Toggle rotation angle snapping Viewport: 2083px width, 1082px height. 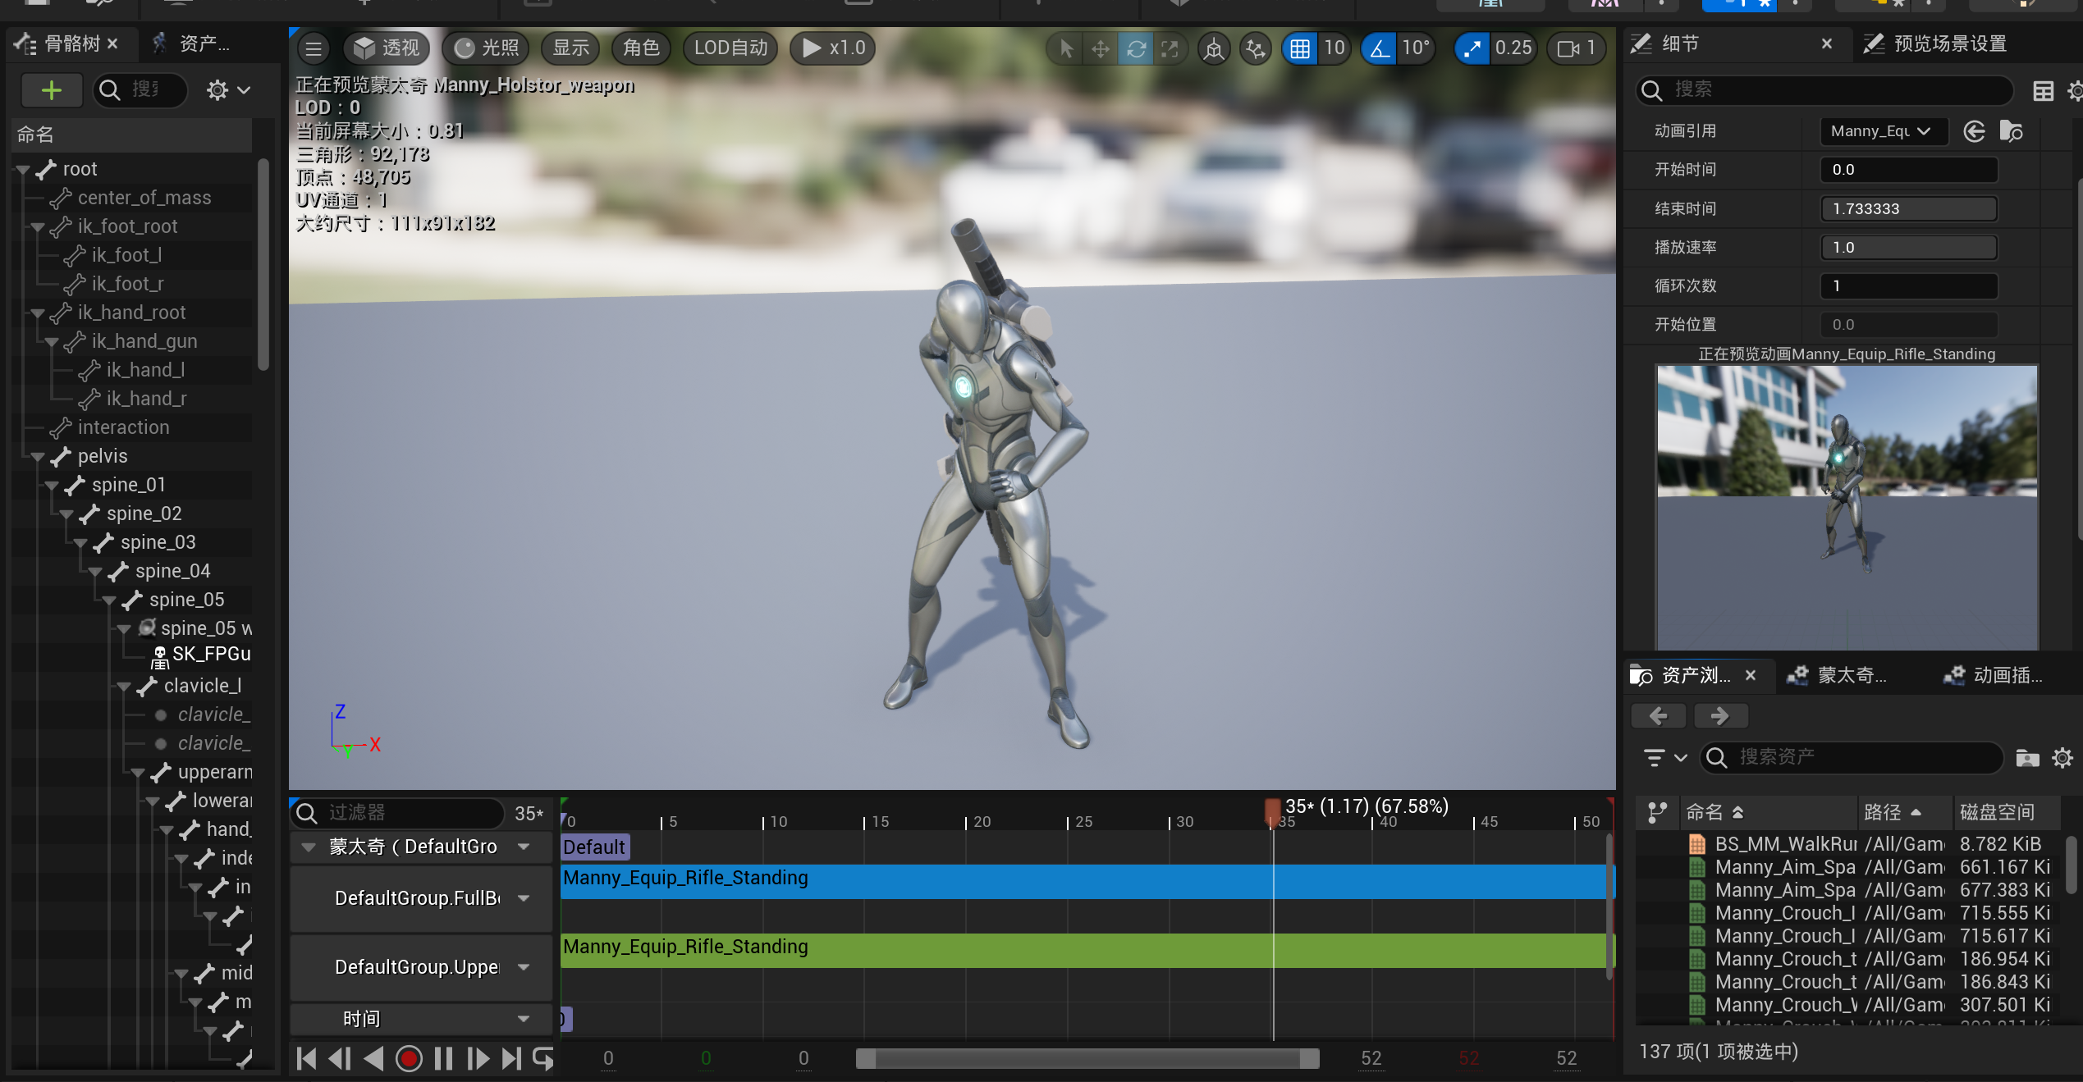pyautogui.click(x=1380, y=48)
